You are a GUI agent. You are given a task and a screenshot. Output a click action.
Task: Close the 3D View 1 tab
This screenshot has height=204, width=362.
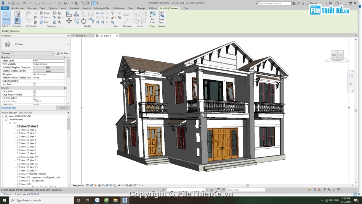click(x=117, y=36)
